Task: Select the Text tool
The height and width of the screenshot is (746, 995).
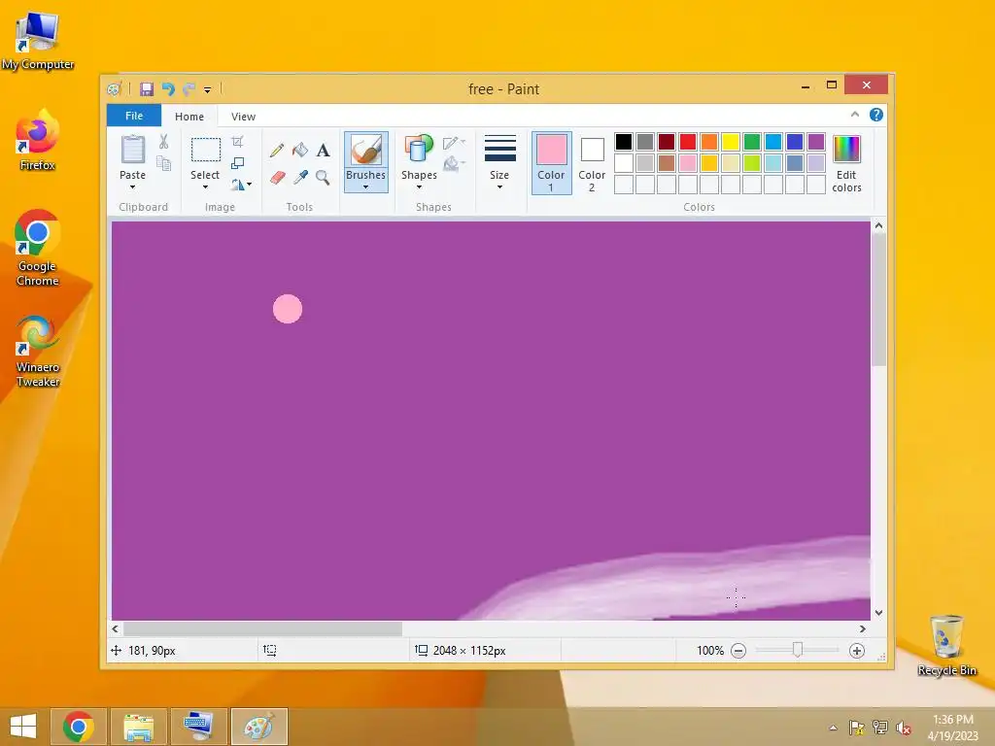Action: [323, 151]
